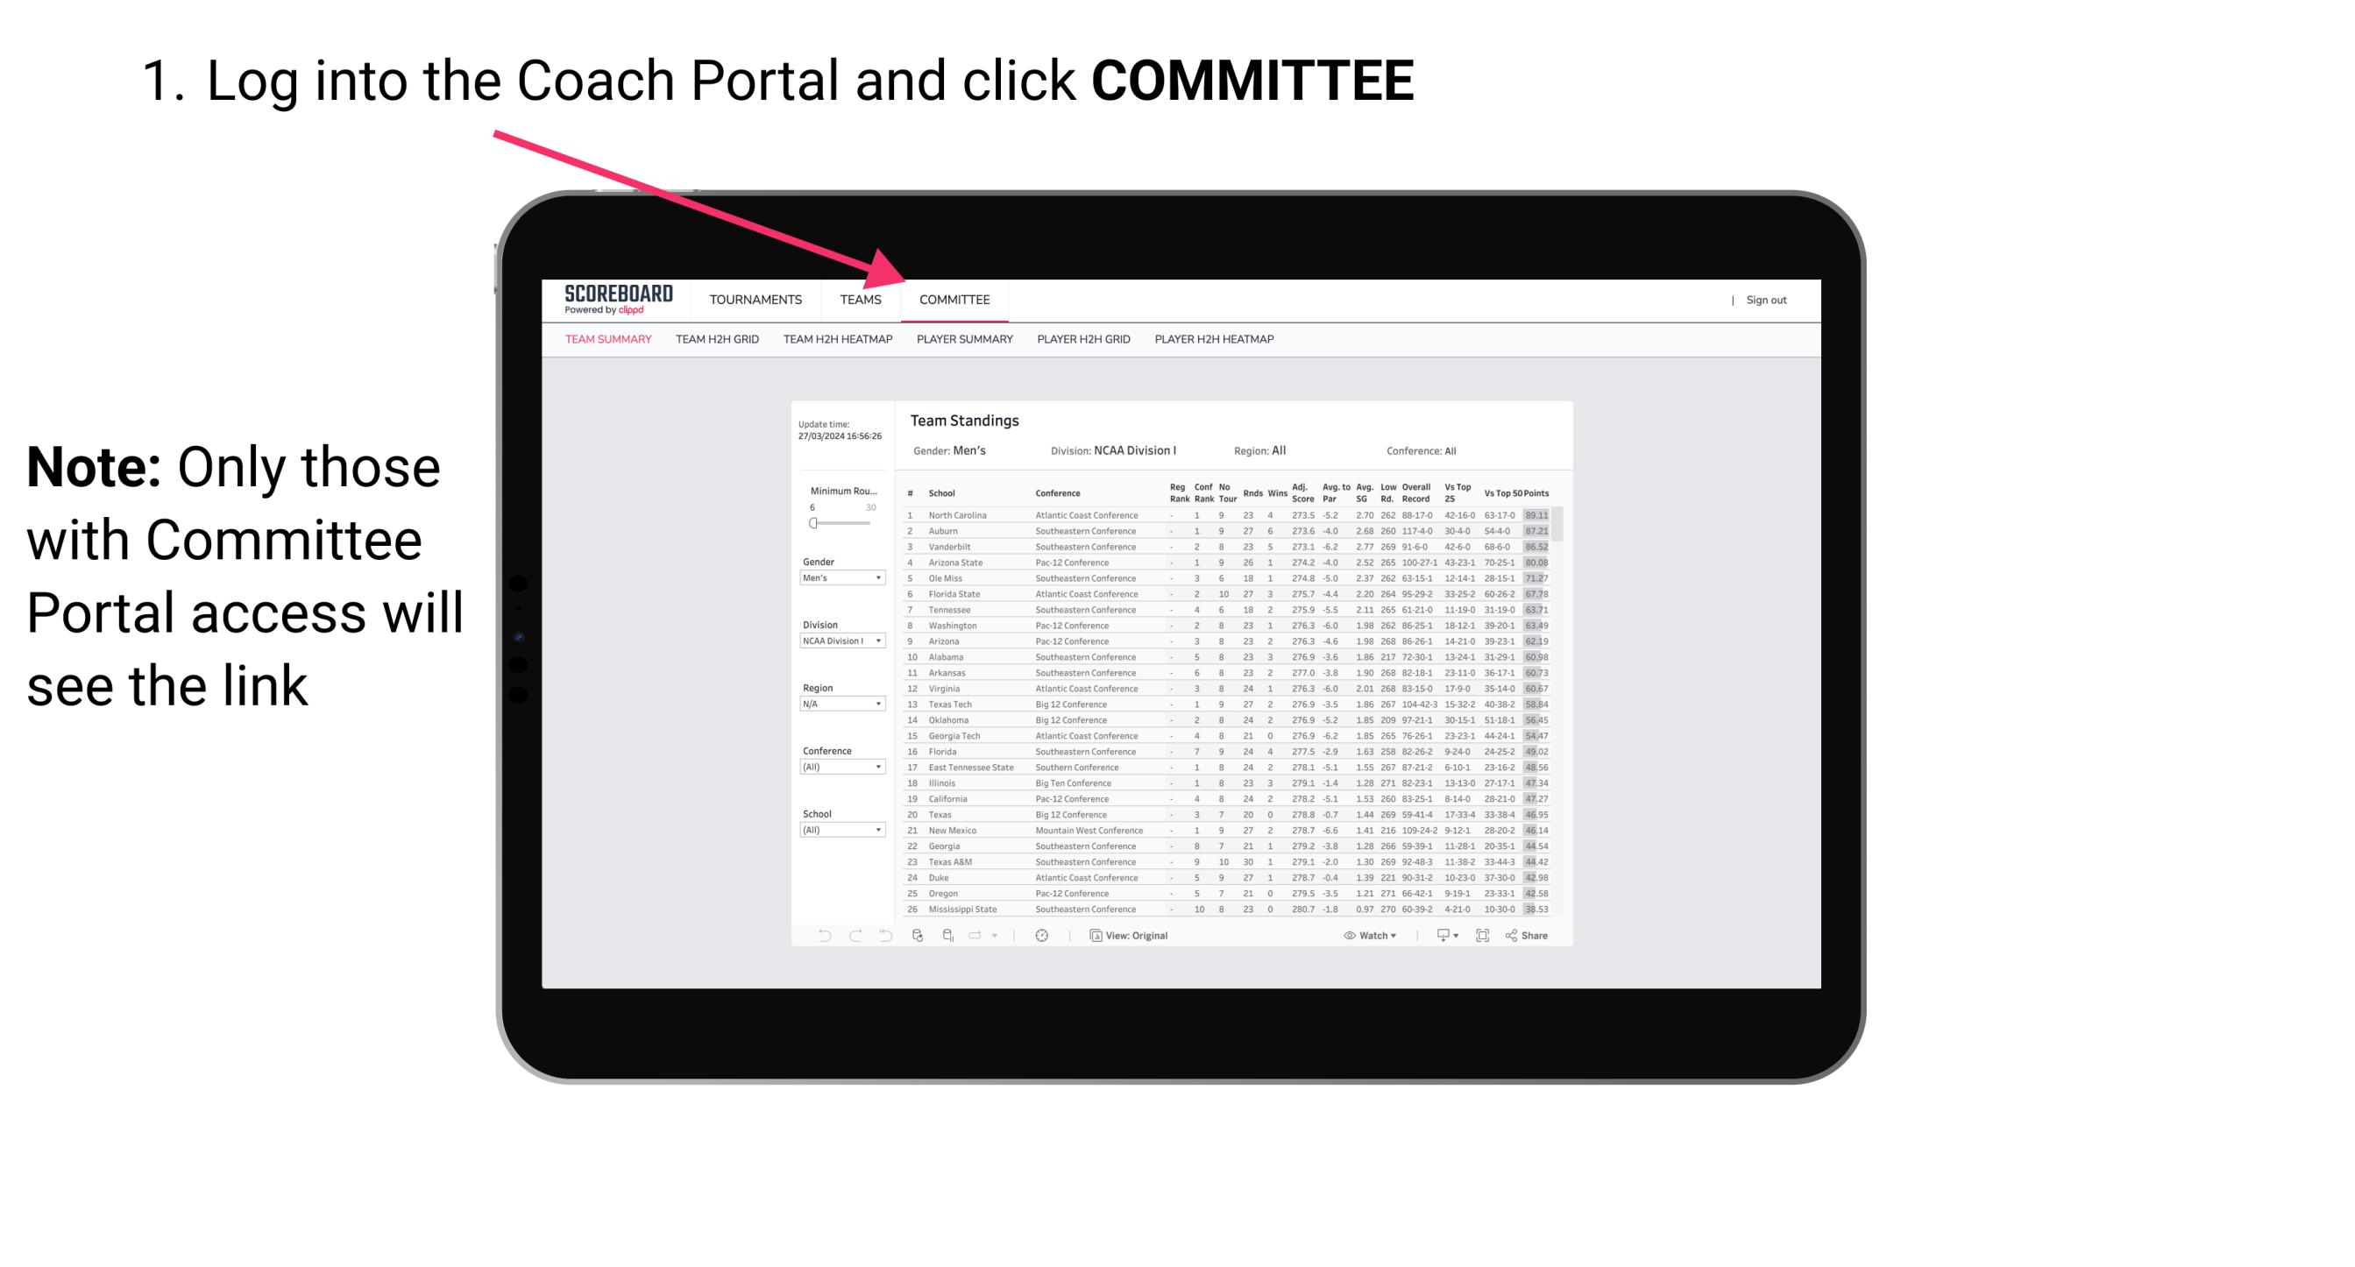Click PLAYER SUMMARY tab
Screen dimensions: 2355x1267
tap(963, 342)
